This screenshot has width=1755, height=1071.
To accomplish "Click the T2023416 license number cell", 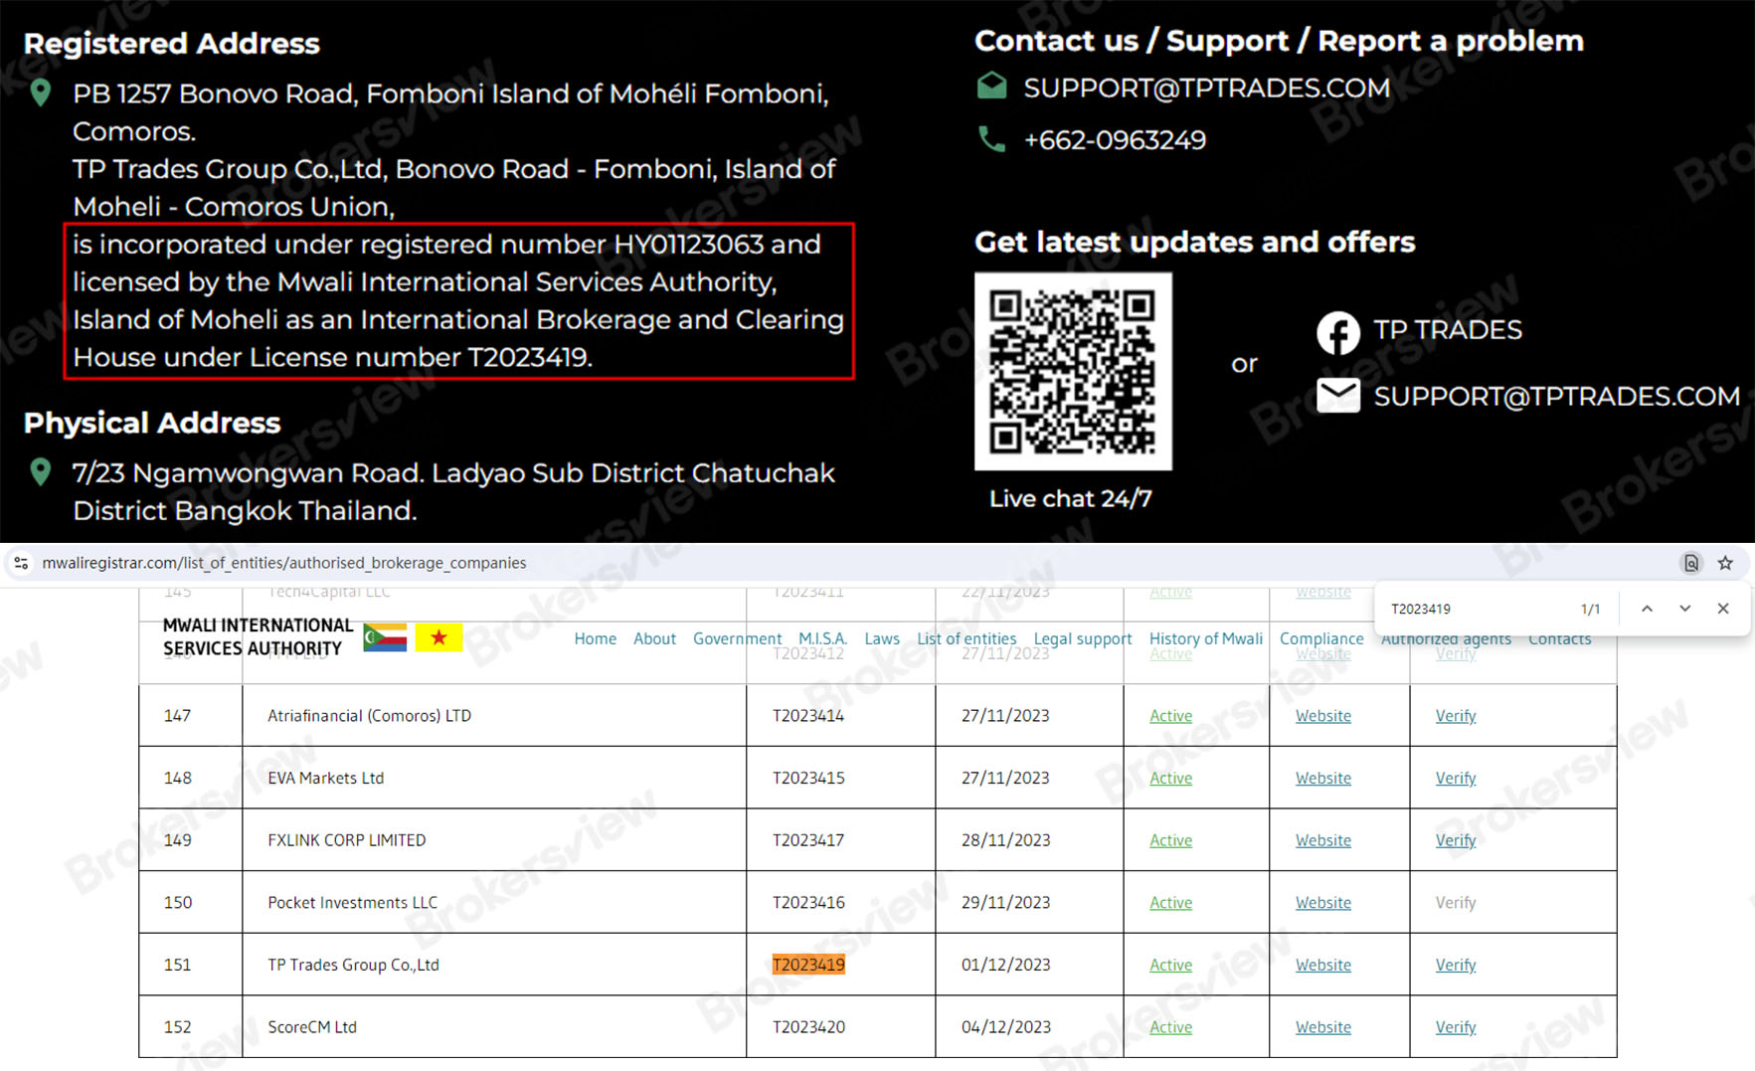I will pos(808,903).
